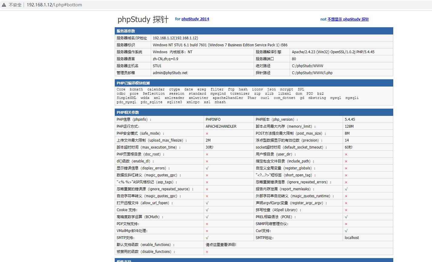Screen dimensions: 432x262
Task: Click the memory_limit value 128M
Action: pos(349,126)
